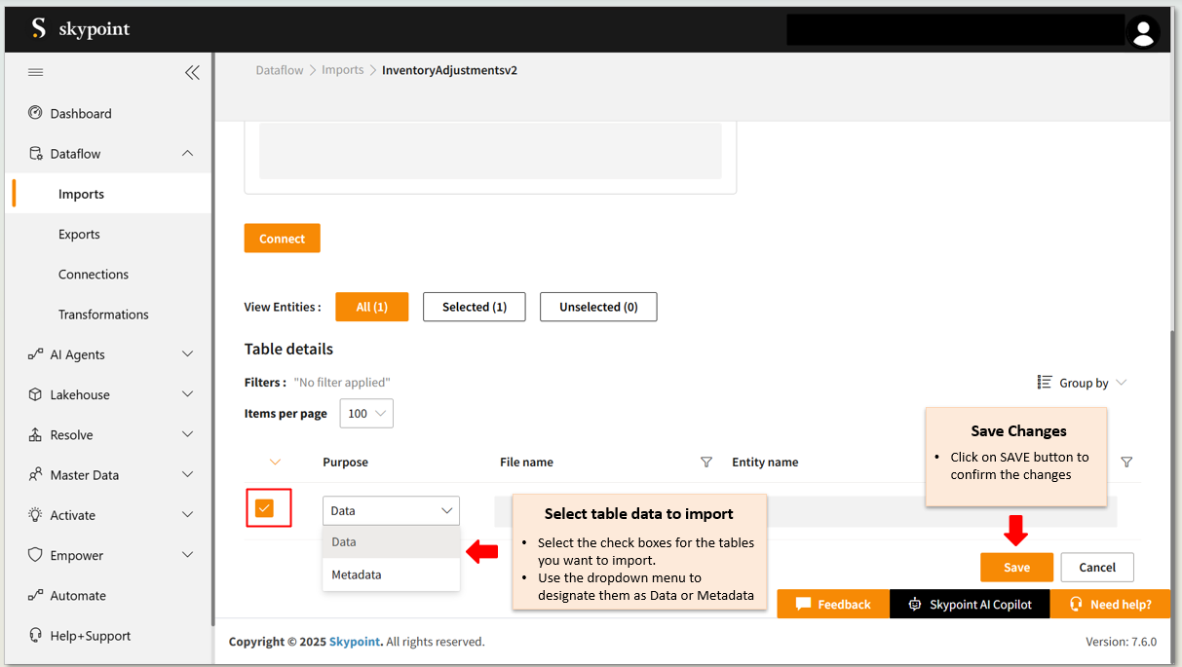This screenshot has height=667, width=1182.
Task: Open the Items per page dropdown
Action: tap(366, 414)
